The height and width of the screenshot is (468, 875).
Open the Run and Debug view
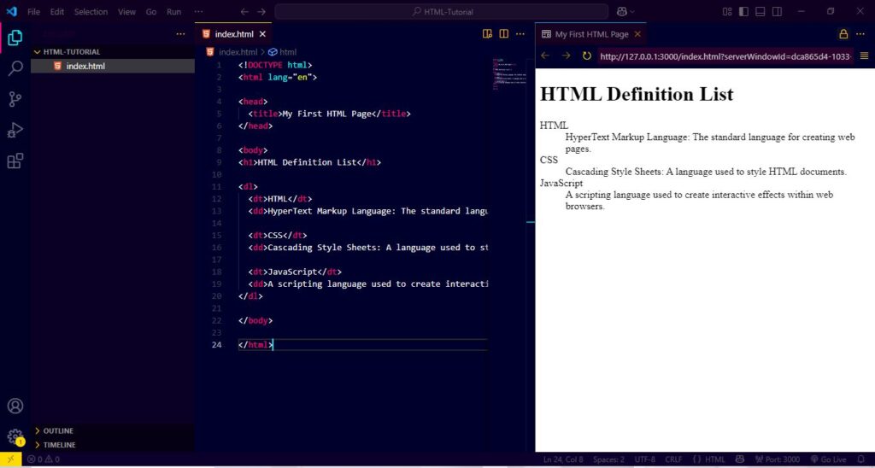(x=15, y=131)
